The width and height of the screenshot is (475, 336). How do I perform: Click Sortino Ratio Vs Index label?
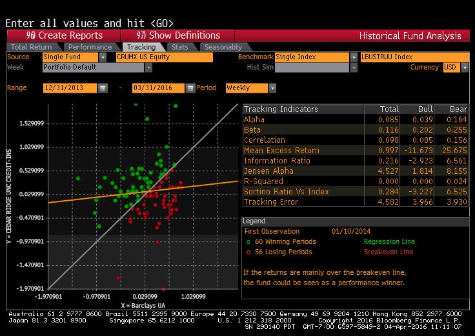pos(287,192)
